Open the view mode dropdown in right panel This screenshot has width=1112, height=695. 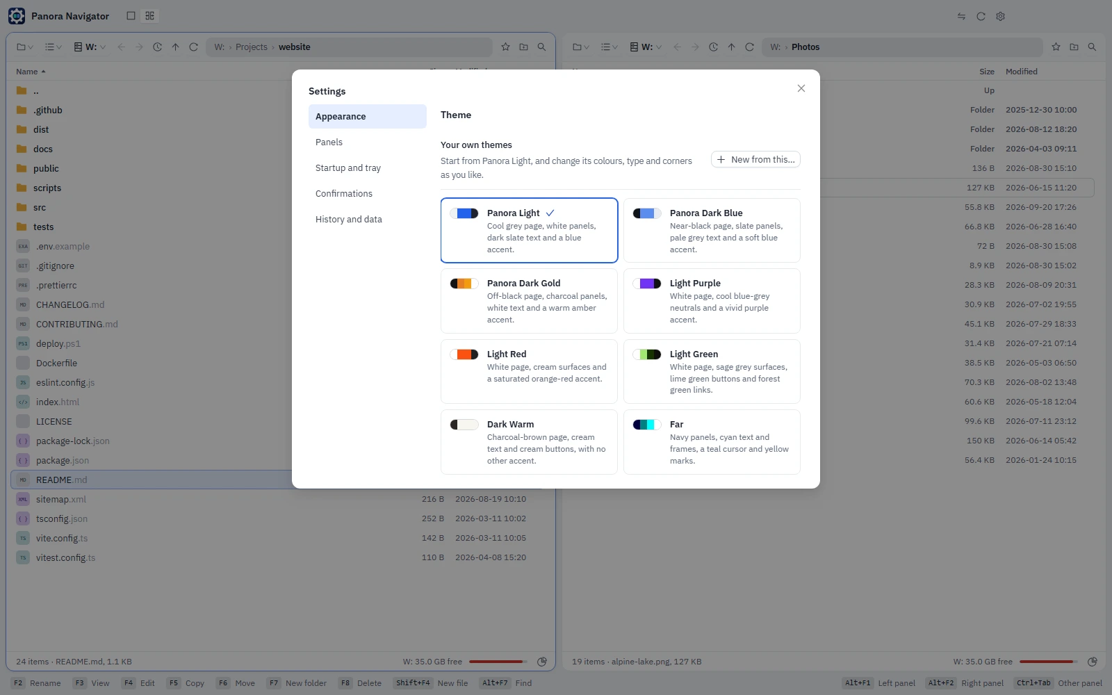click(610, 47)
